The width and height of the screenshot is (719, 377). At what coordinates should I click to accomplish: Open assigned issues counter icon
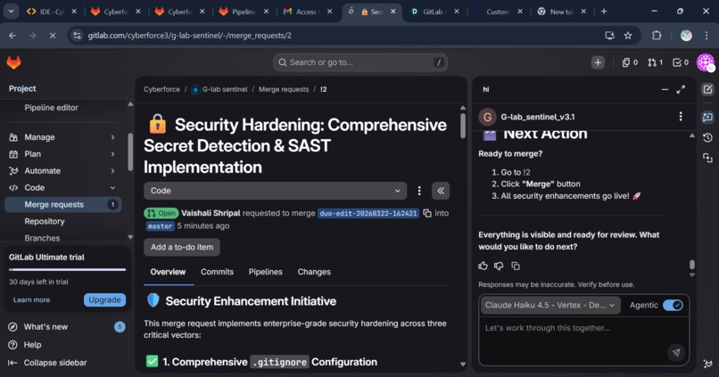(630, 62)
